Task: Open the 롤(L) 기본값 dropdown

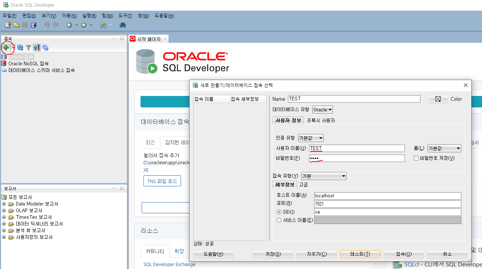Action: (444, 148)
